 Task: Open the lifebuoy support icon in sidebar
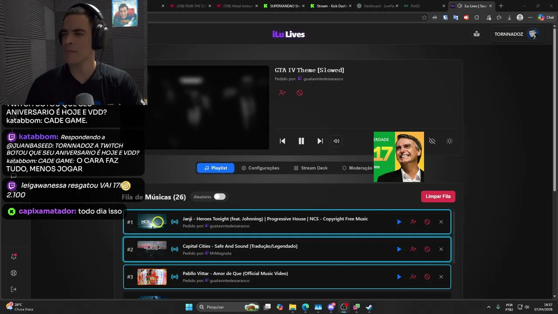14,273
